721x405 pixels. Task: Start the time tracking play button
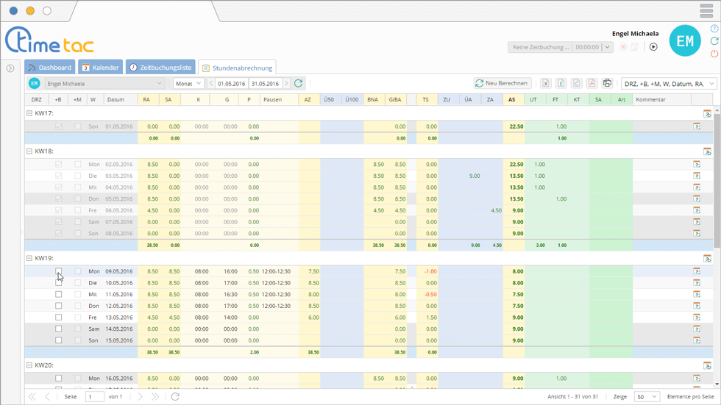pos(653,47)
